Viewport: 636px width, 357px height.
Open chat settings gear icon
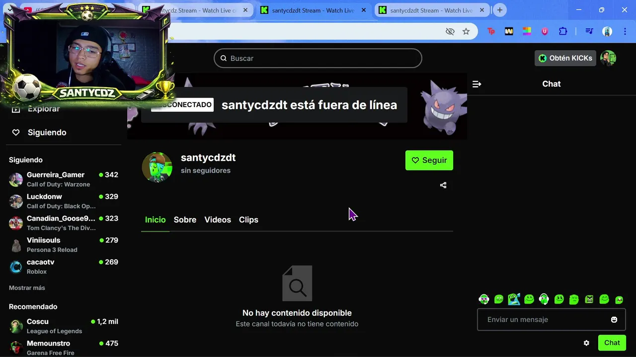(x=586, y=343)
